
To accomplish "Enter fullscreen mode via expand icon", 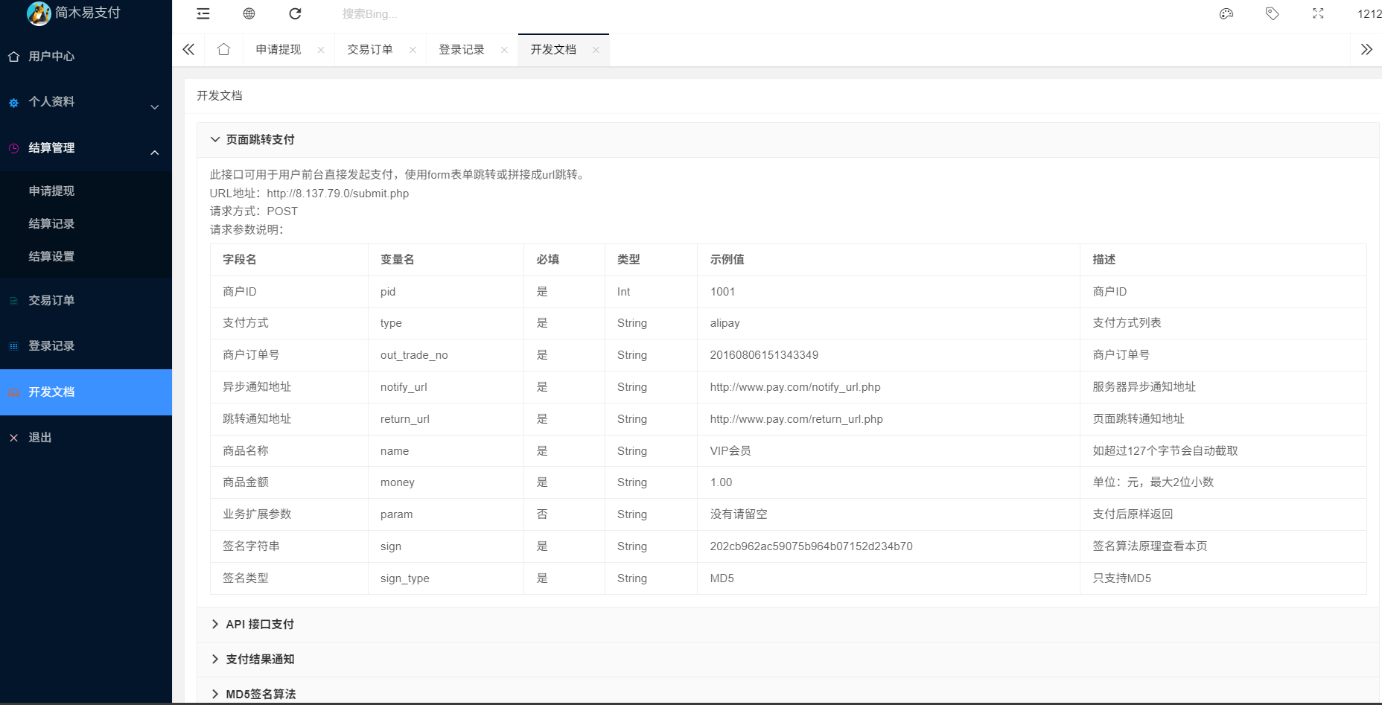I will [x=1318, y=13].
